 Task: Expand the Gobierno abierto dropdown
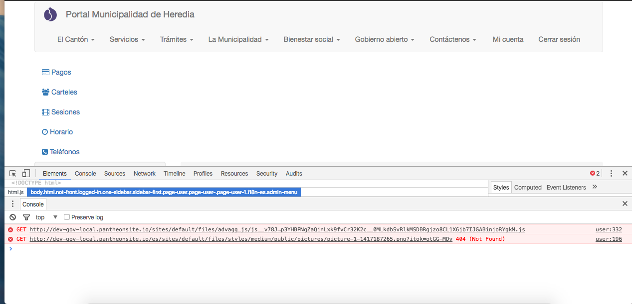[x=385, y=39]
